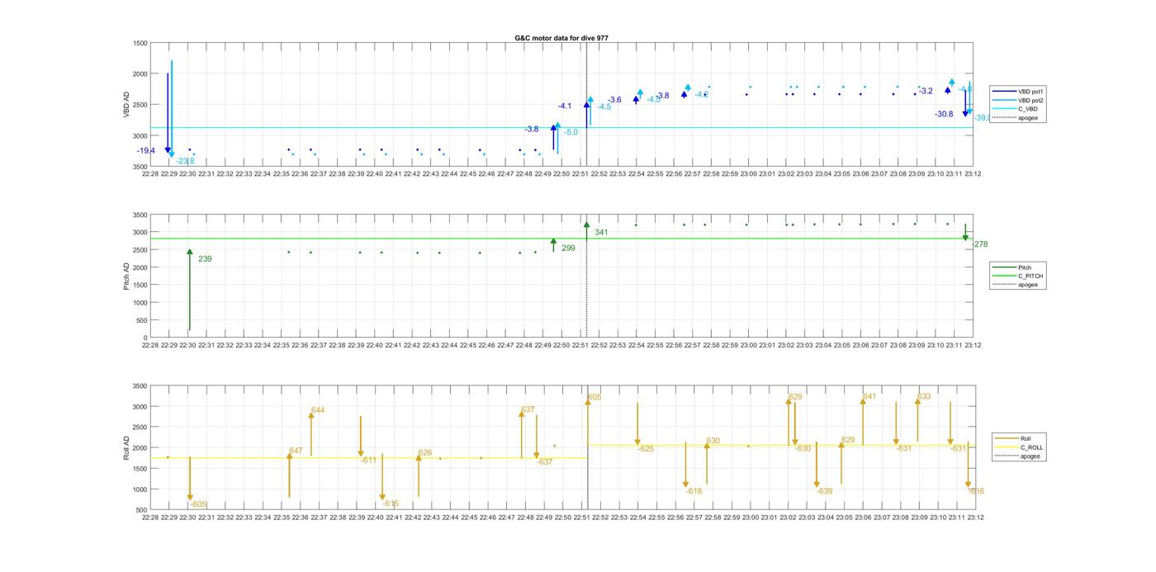Click the "-278" pitch data label
This screenshot has height=572, width=1156.
coord(980,244)
